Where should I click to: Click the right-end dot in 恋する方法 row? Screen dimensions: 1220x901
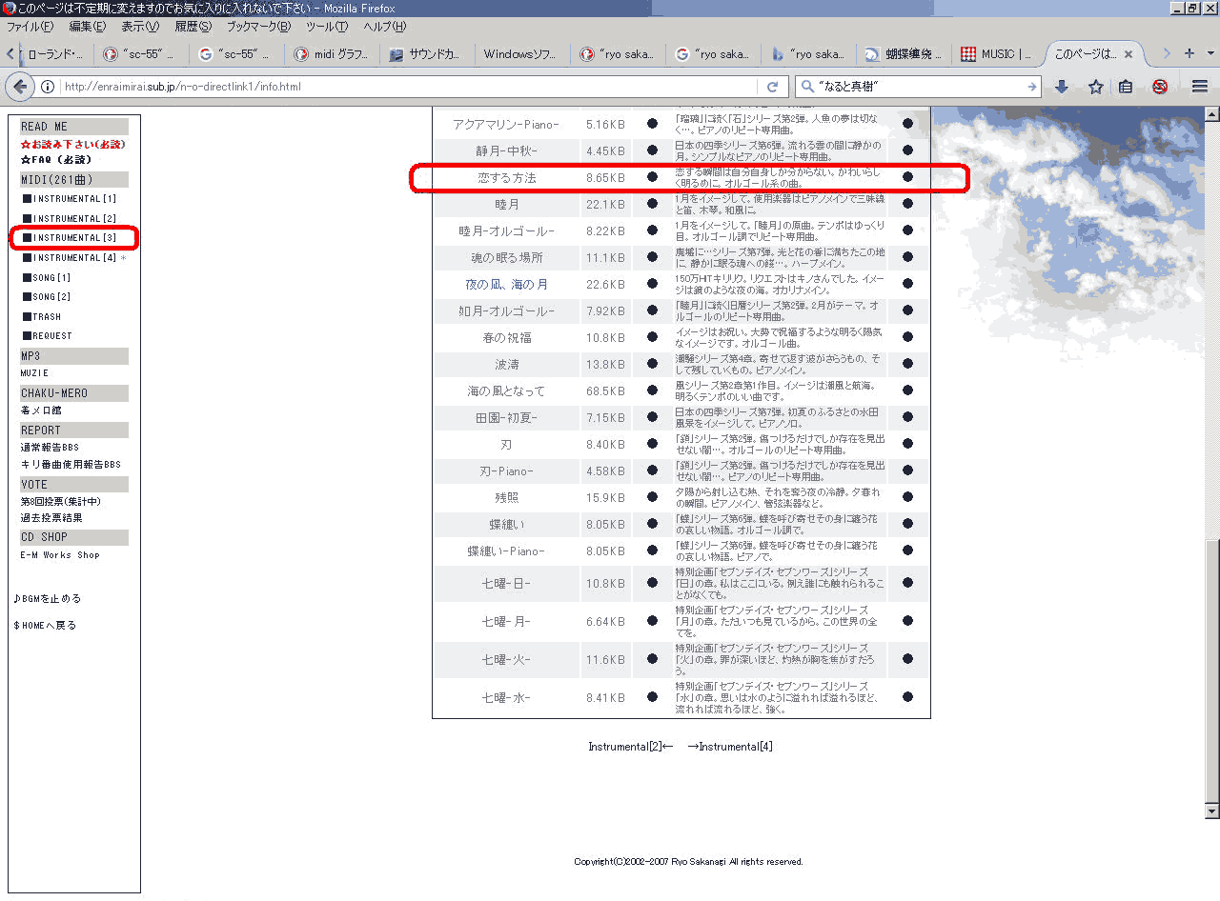point(907,177)
